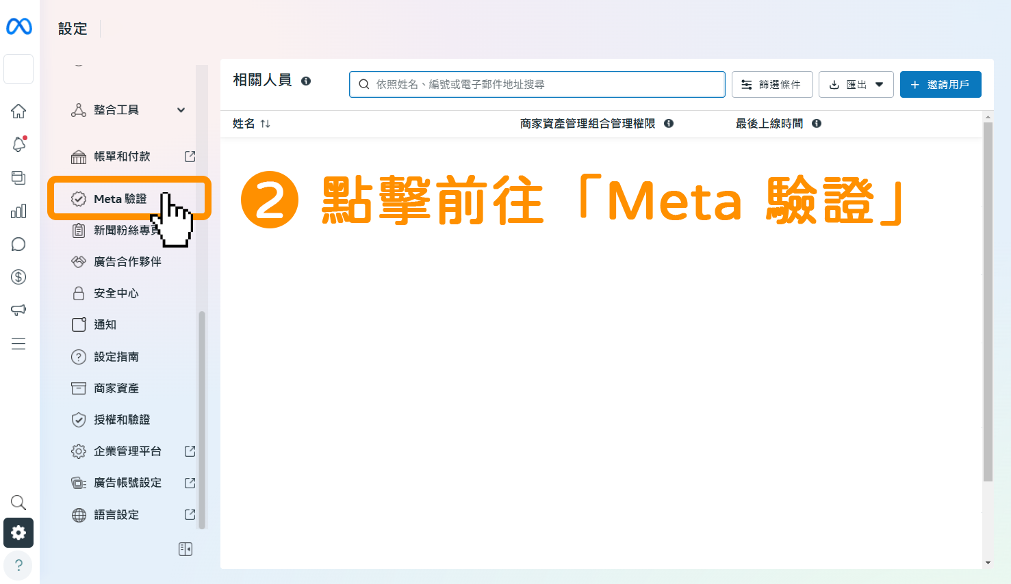Open 安全中心 menu item
1011x584 pixels.
(x=116, y=293)
